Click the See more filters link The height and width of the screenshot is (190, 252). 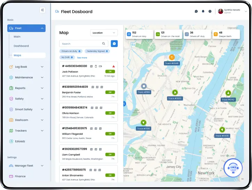82,57
